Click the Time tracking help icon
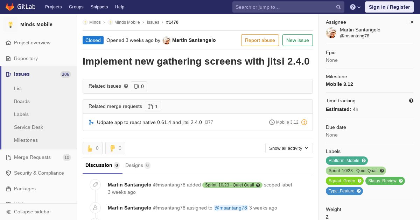The height and width of the screenshot is (220, 420). pos(411,101)
